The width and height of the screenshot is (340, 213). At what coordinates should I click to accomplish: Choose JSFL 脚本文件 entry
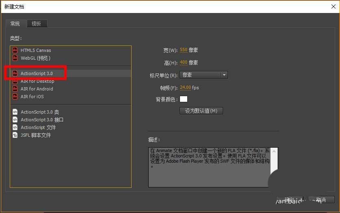[x=71, y=135]
